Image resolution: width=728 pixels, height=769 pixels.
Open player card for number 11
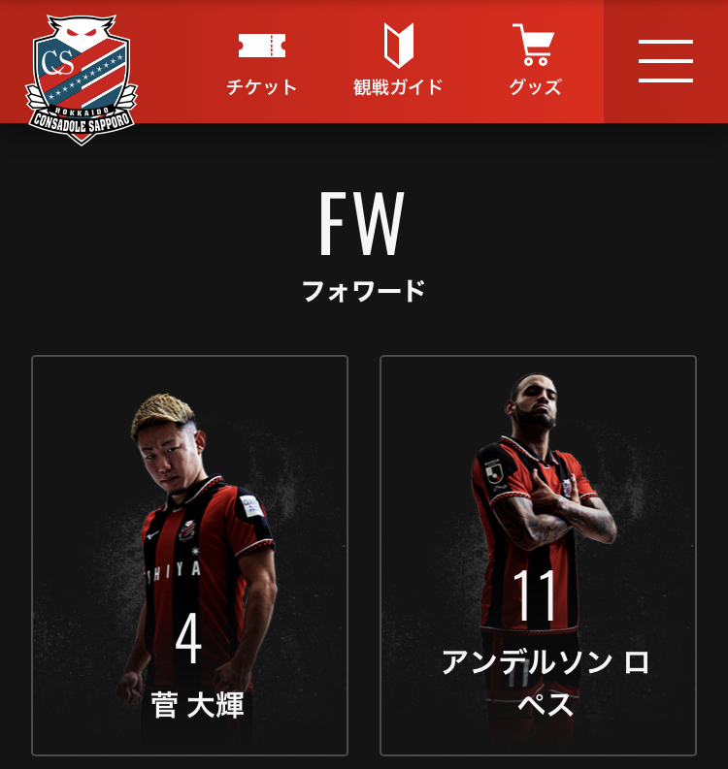538,555
